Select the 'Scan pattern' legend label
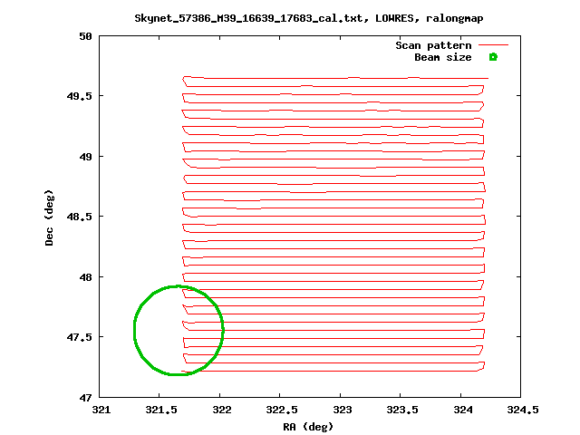The image size is (580, 435). pyautogui.click(x=433, y=45)
